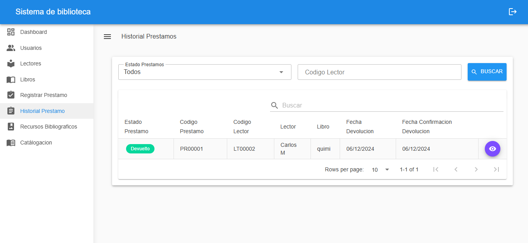Open the rows per page dropdown
This screenshot has height=243, width=528.
point(380,170)
